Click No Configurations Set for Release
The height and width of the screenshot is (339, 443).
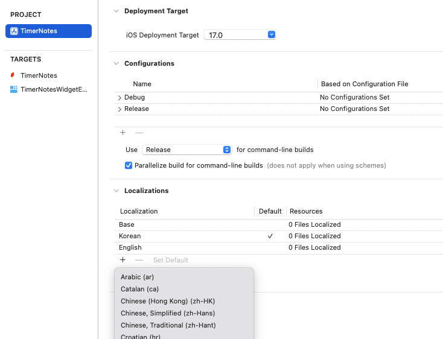pyautogui.click(x=354, y=109)
